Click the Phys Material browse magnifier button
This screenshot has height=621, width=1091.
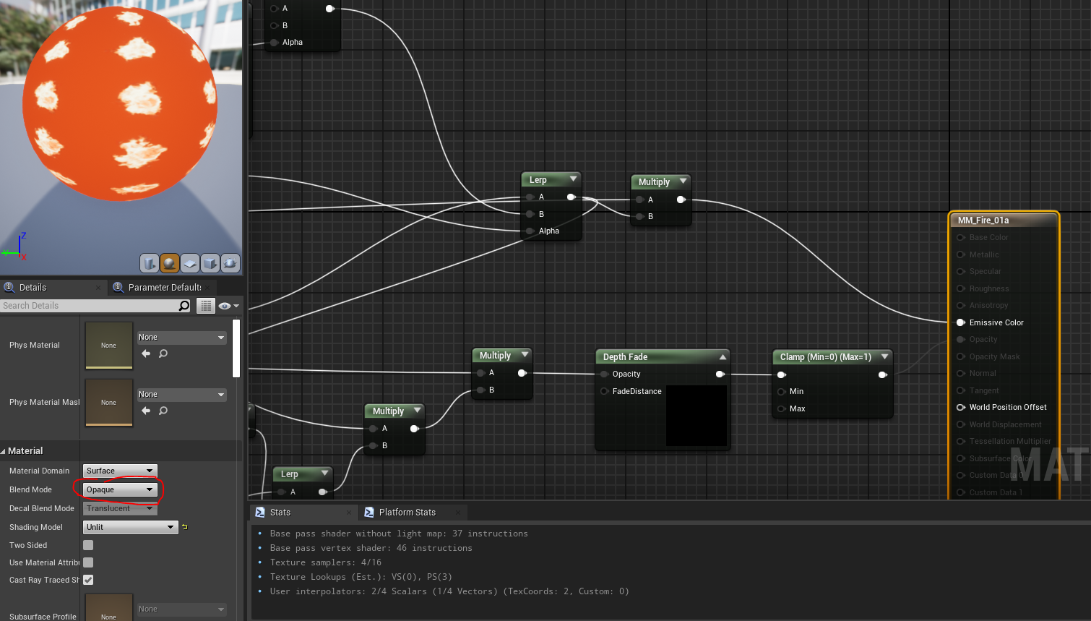pos(163,354)
